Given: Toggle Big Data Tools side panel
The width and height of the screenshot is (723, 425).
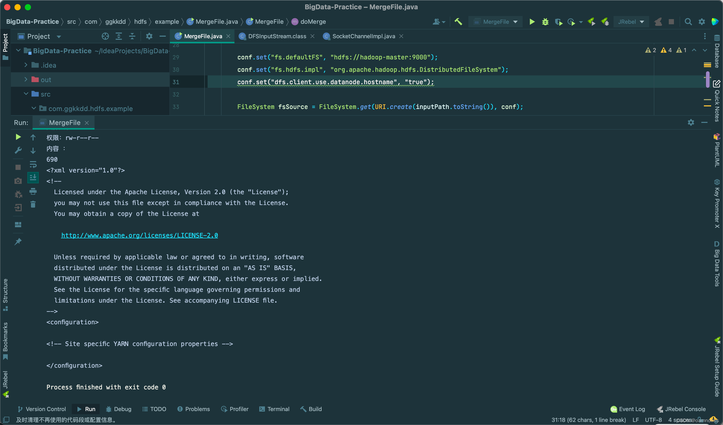Looking at the screenshot, I should [717, 263].
